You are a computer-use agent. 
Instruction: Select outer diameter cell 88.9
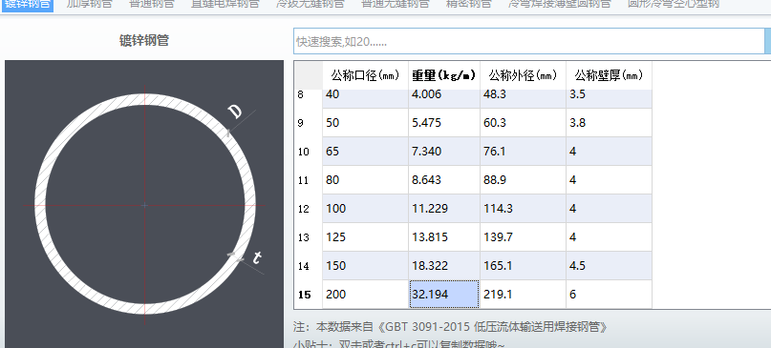(524, 180)
